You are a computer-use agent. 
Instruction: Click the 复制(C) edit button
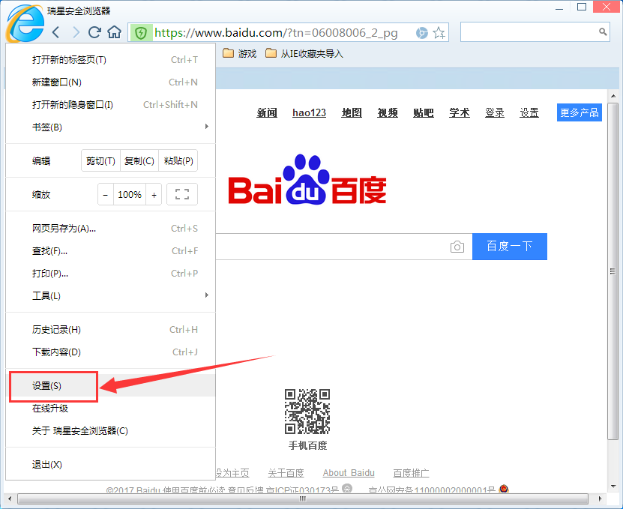pyautogui.click(x=139, y=160)
